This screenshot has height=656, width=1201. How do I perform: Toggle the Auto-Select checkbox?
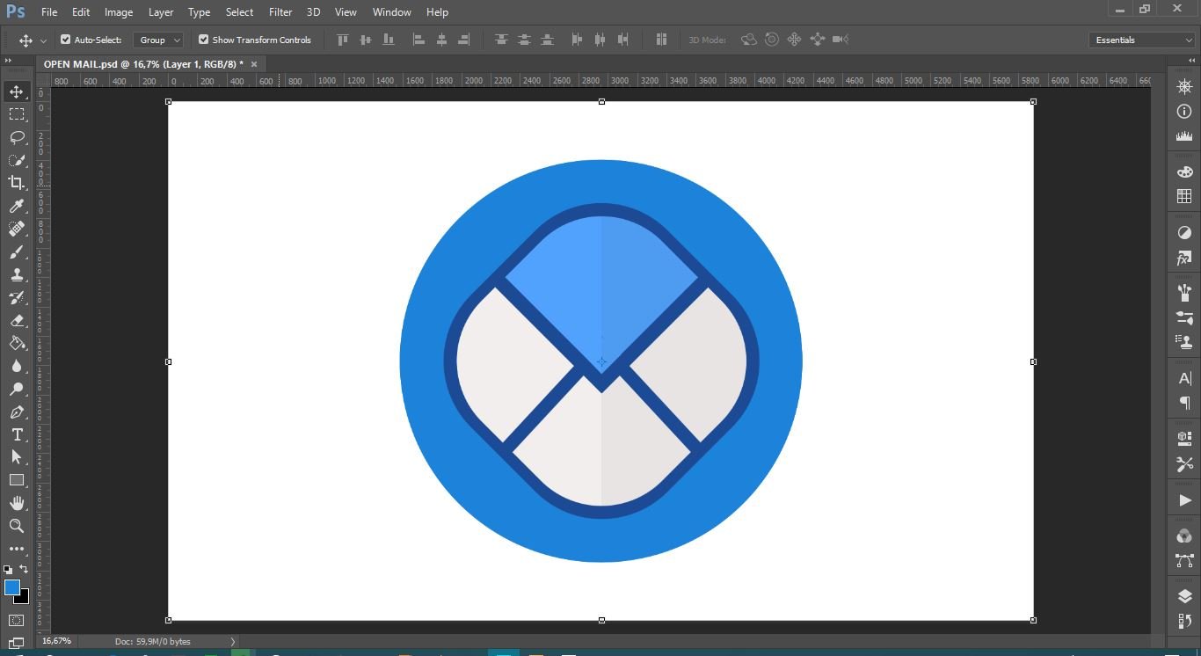(65, 40)
